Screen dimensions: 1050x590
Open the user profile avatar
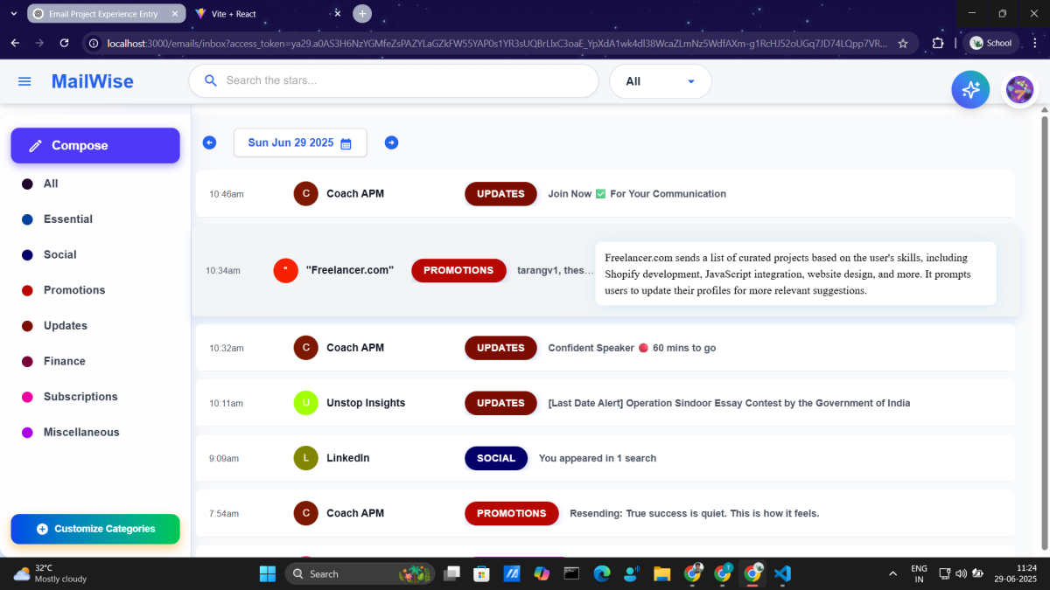(1019, 89)
